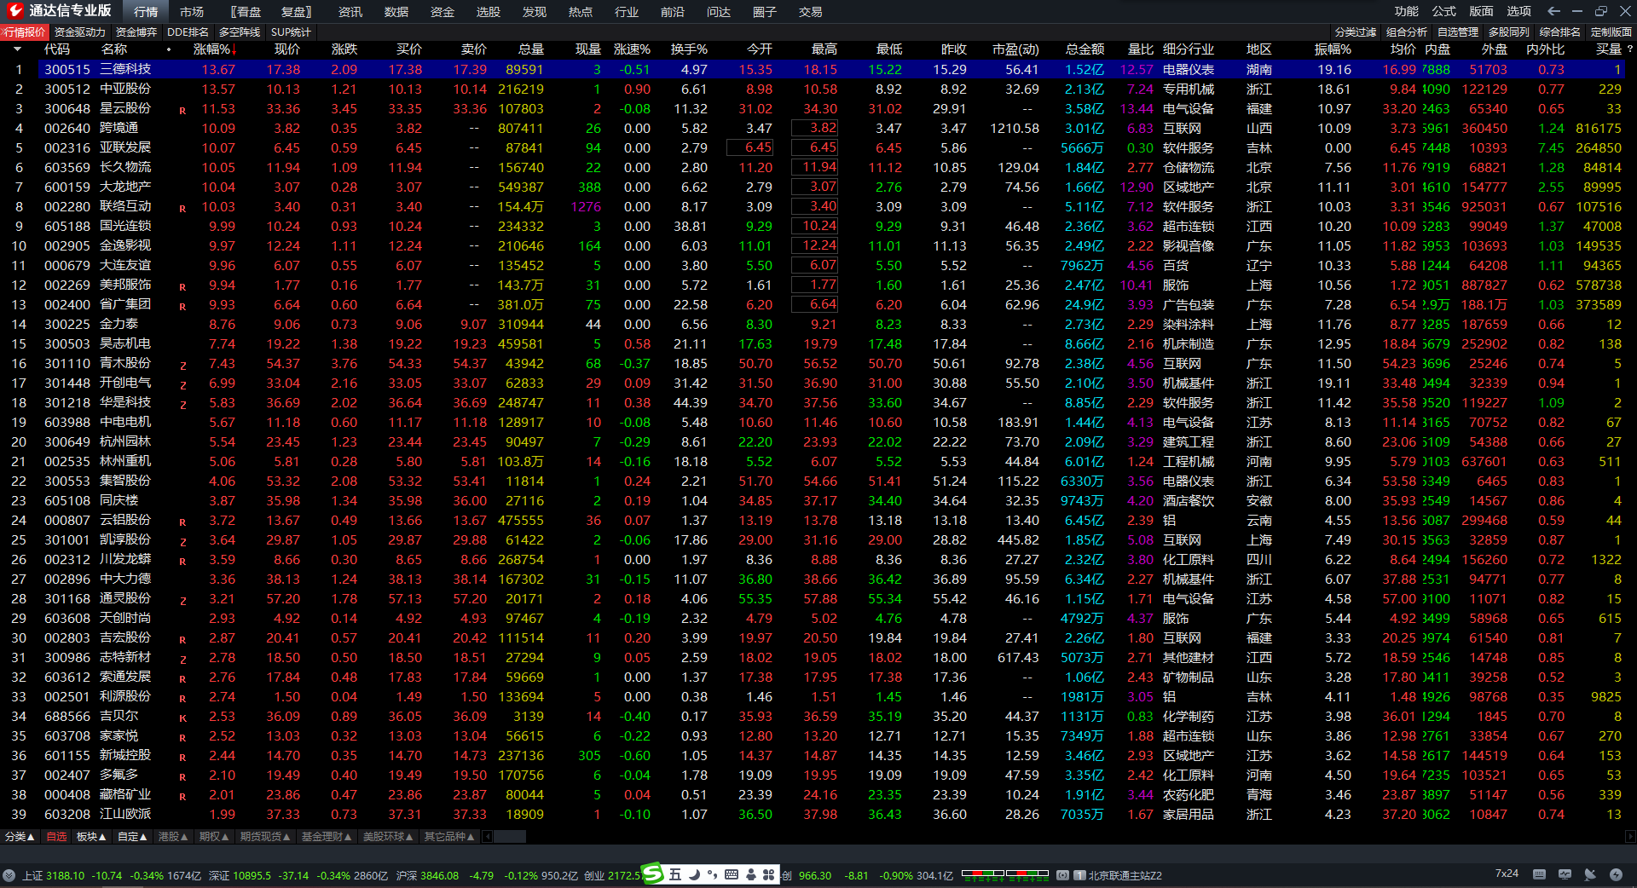Switch to DDE排名 view
Viewport: 1637px width, 888px height.
tap(188, 32)
